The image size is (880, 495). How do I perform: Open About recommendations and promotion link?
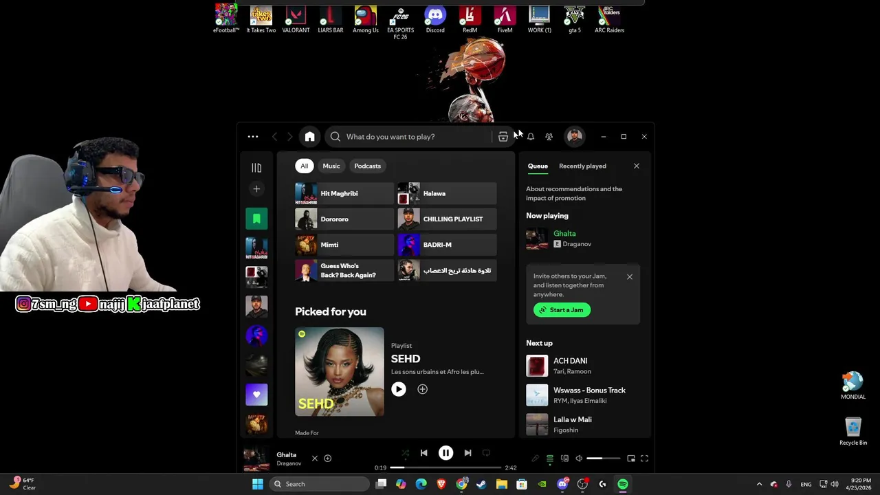[x=574, y=193]
